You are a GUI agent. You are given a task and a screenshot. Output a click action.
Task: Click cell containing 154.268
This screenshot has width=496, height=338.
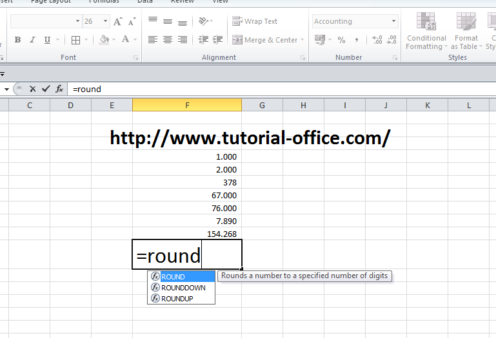[x=187, y=234]
